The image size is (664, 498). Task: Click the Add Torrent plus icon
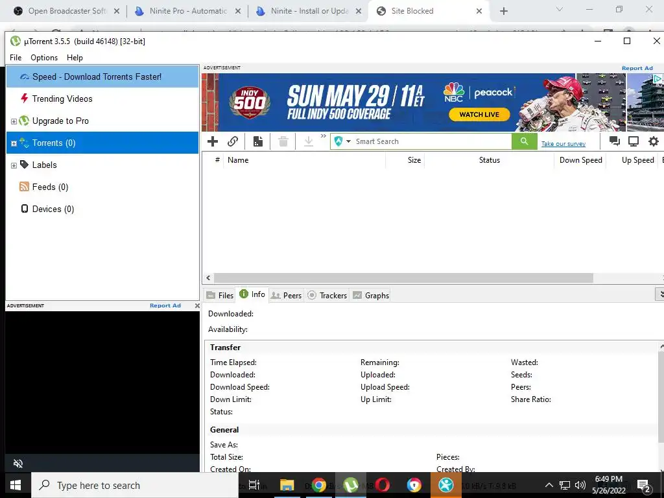pos(213,141)
